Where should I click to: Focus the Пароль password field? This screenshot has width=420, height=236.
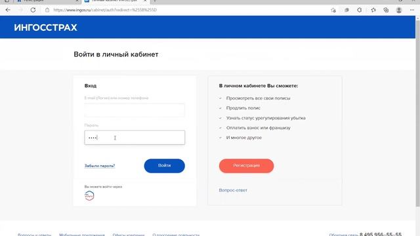click(135, 138)
